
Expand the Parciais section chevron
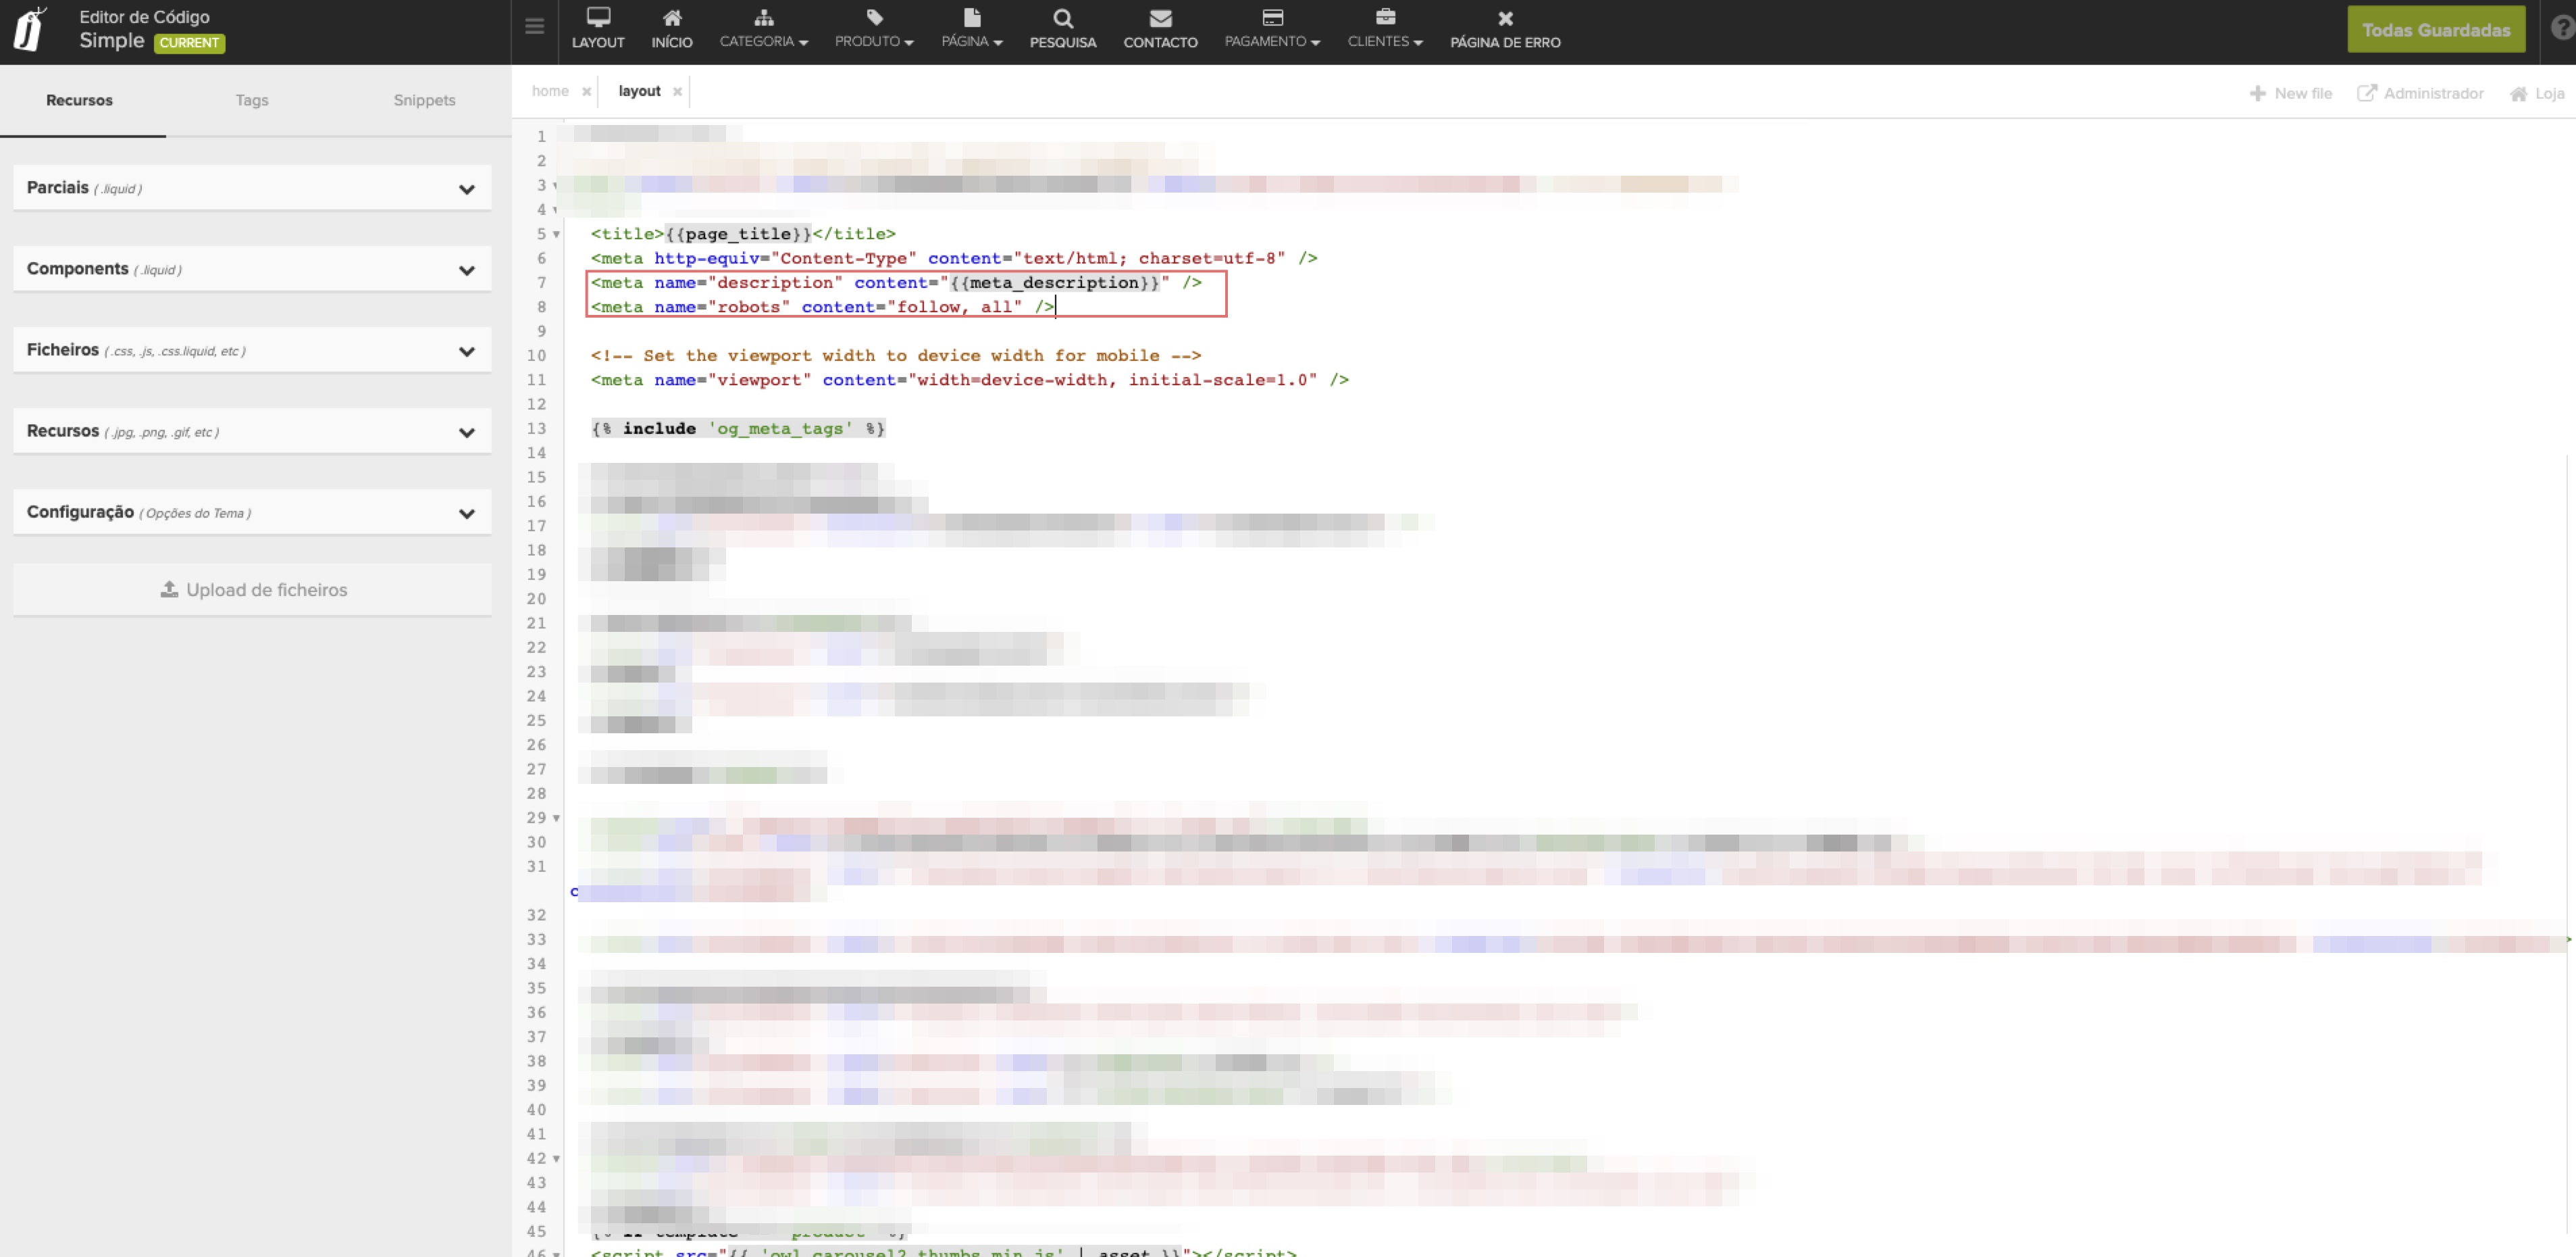(x=467, y=189)
